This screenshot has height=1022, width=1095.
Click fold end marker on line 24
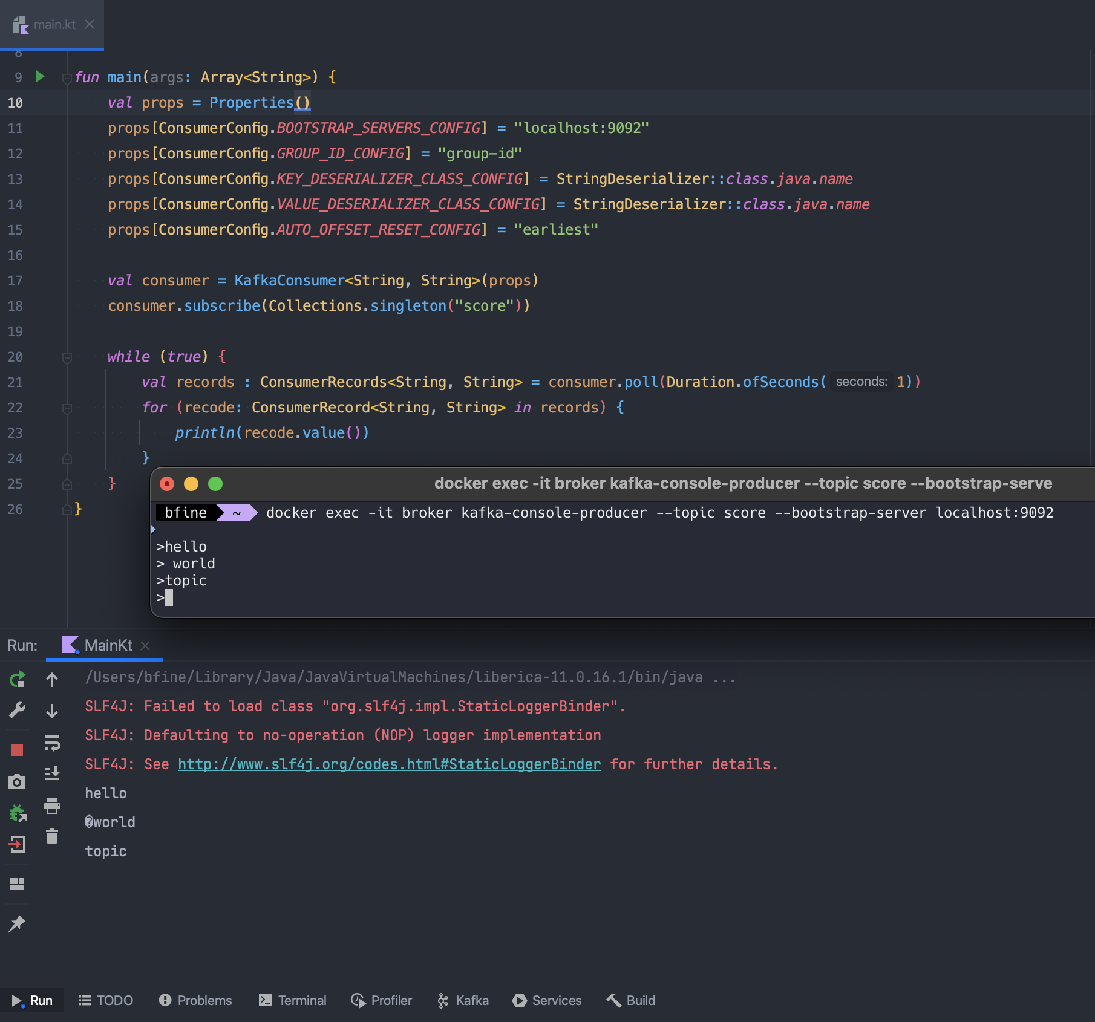67,458
